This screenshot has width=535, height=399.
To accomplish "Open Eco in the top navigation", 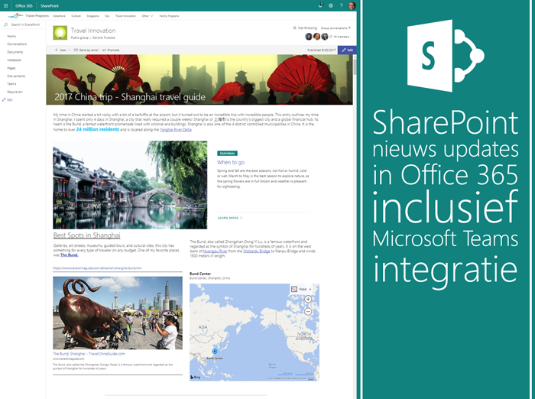I will pos(107,16).
